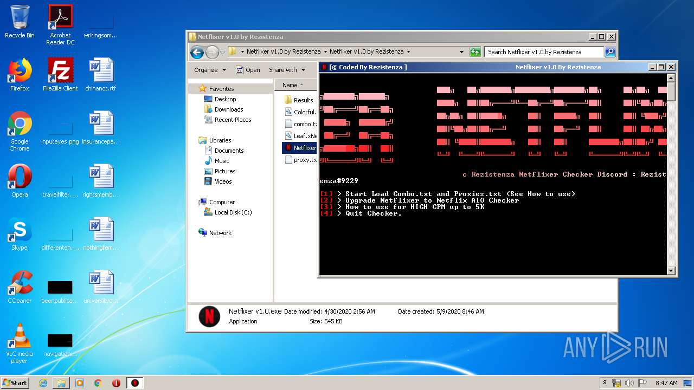Select Computer in navigation pane
This screenshot has height=390, width=694.
(216, 202)
